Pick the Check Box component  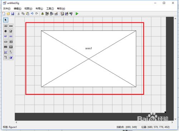[x=11, y=31]
